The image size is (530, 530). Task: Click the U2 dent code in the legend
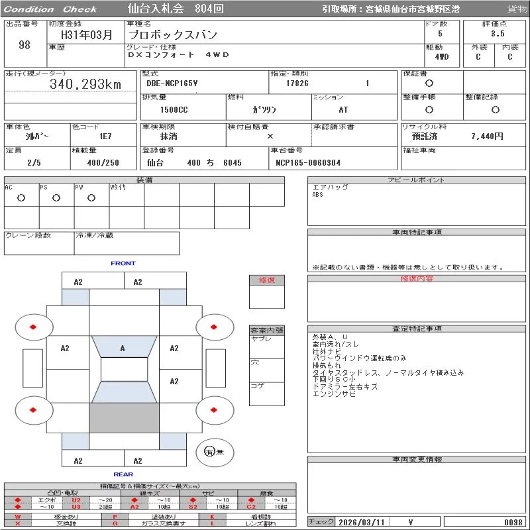pos(76,500)
